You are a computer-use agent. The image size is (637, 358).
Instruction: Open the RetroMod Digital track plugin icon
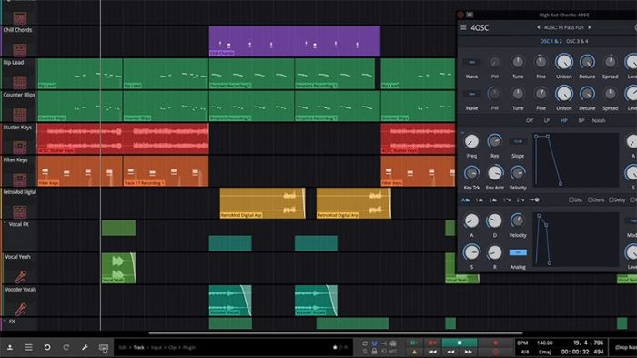19,211
